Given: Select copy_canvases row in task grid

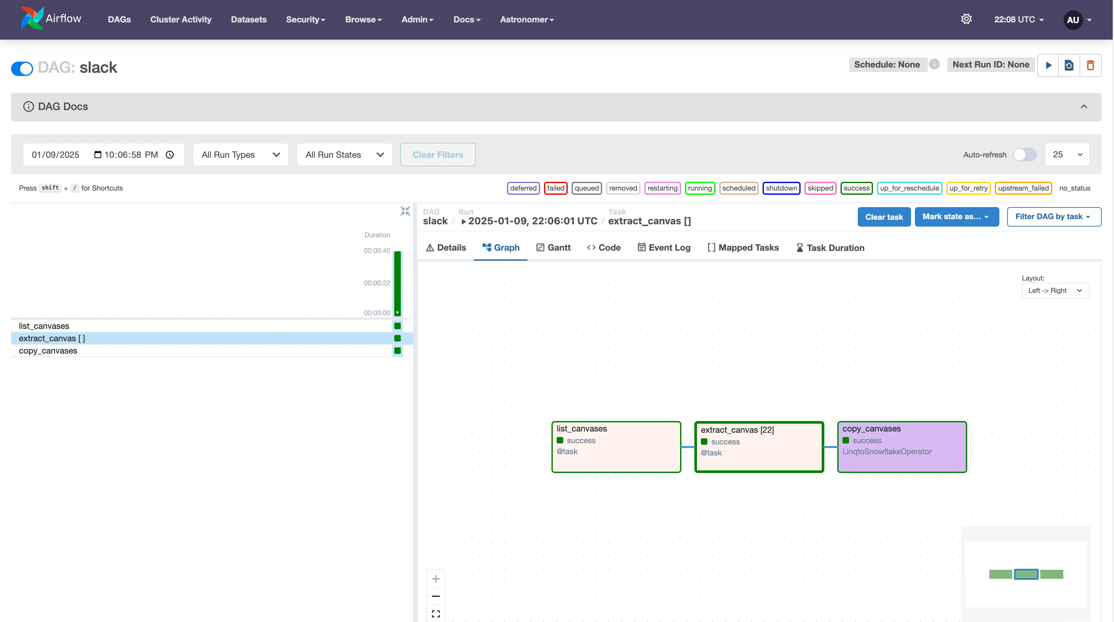Looking at the screenshot, I should point(207,351).
